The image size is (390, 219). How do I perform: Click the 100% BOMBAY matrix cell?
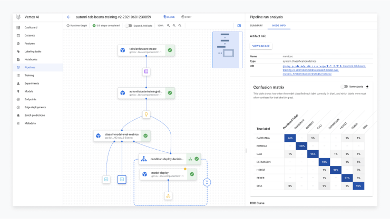[301, 146]
